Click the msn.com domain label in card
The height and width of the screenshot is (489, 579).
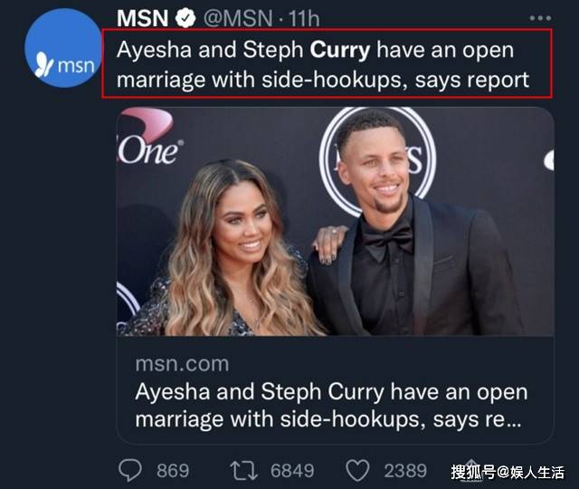point(182,364)
